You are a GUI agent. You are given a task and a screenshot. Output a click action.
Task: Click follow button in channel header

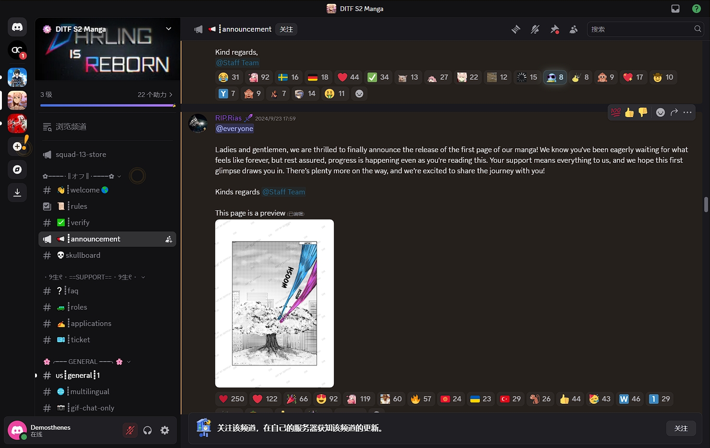click(286, 29)
